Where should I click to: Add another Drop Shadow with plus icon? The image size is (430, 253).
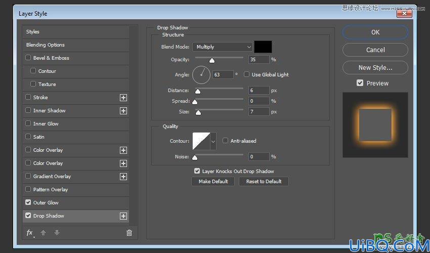click(123, 216)
